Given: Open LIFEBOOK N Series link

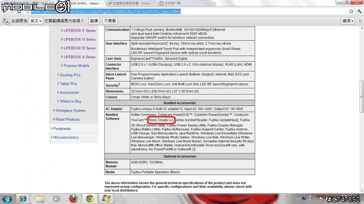Looking at the screenshot, I should point(80,39).
